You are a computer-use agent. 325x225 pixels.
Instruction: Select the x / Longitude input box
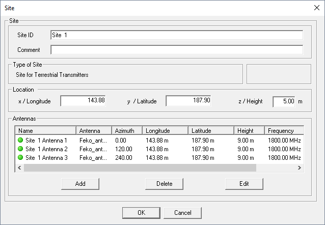pyautogui.click(x=83, y=101)
